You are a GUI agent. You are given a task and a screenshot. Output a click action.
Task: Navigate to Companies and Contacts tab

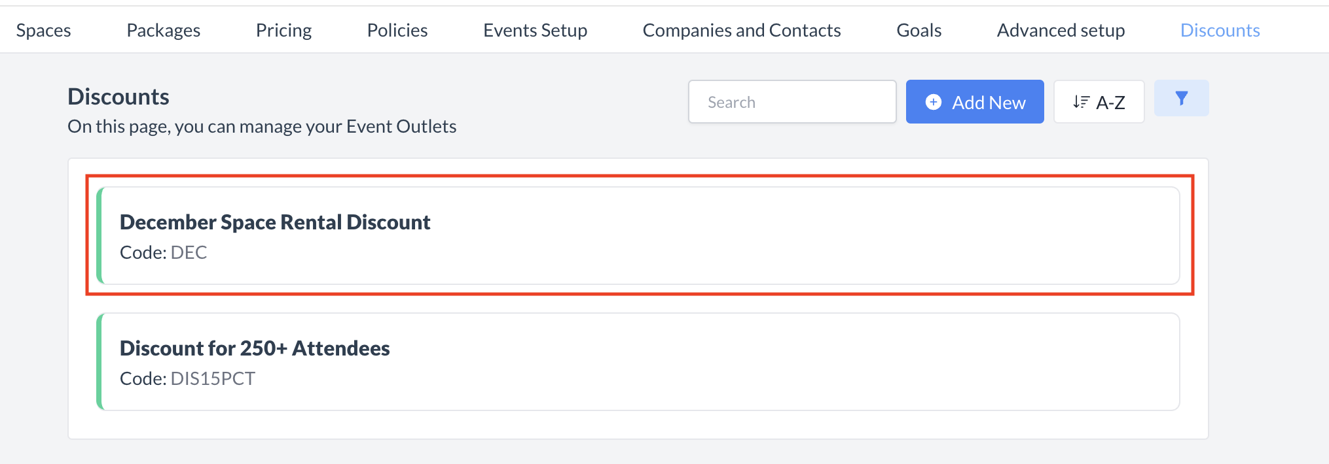[x=741, y=30]
